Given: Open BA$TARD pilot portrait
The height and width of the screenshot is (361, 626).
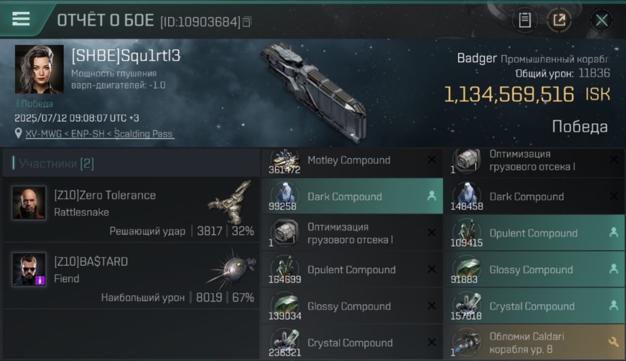Looking at the screenshot, I should click(x=29, y=269).
